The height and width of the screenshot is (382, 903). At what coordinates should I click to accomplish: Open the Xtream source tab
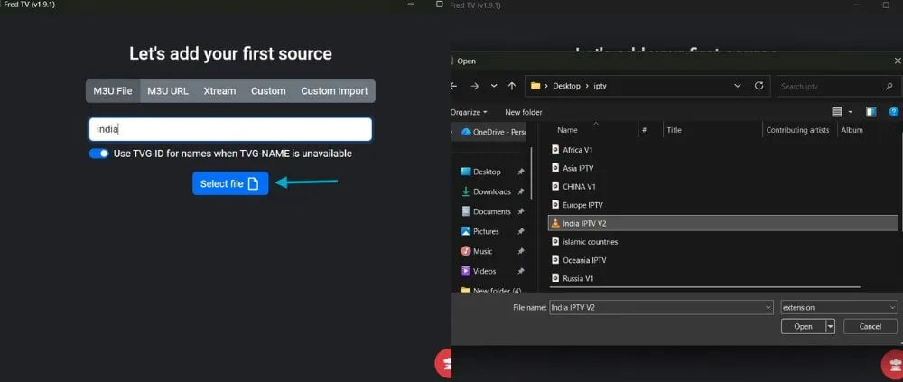(x=219, y=91)
